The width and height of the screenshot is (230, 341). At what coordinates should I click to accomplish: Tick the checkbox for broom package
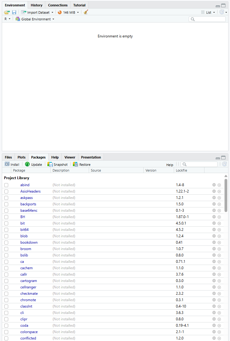coord(6,249)
